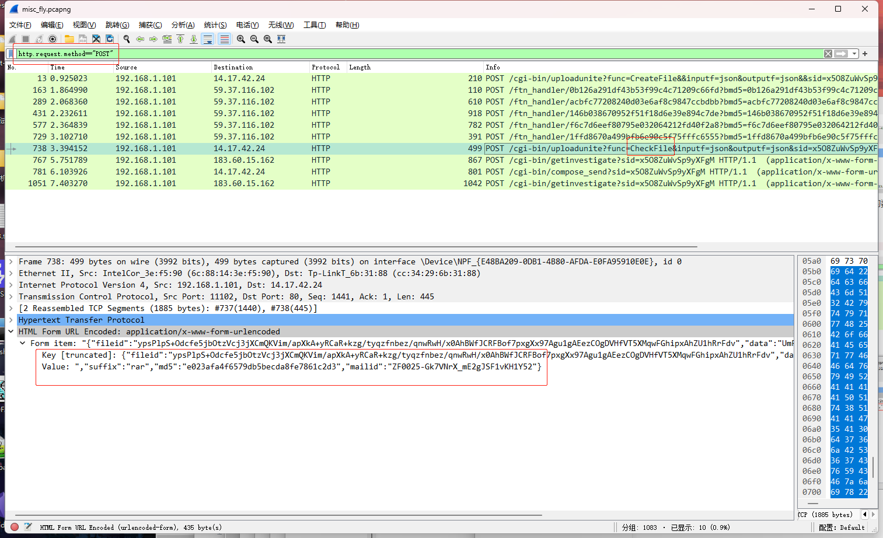The height and width of the screenshot is (538, 883).
Task: Collapse the Form item node
Action: (23, 343)
